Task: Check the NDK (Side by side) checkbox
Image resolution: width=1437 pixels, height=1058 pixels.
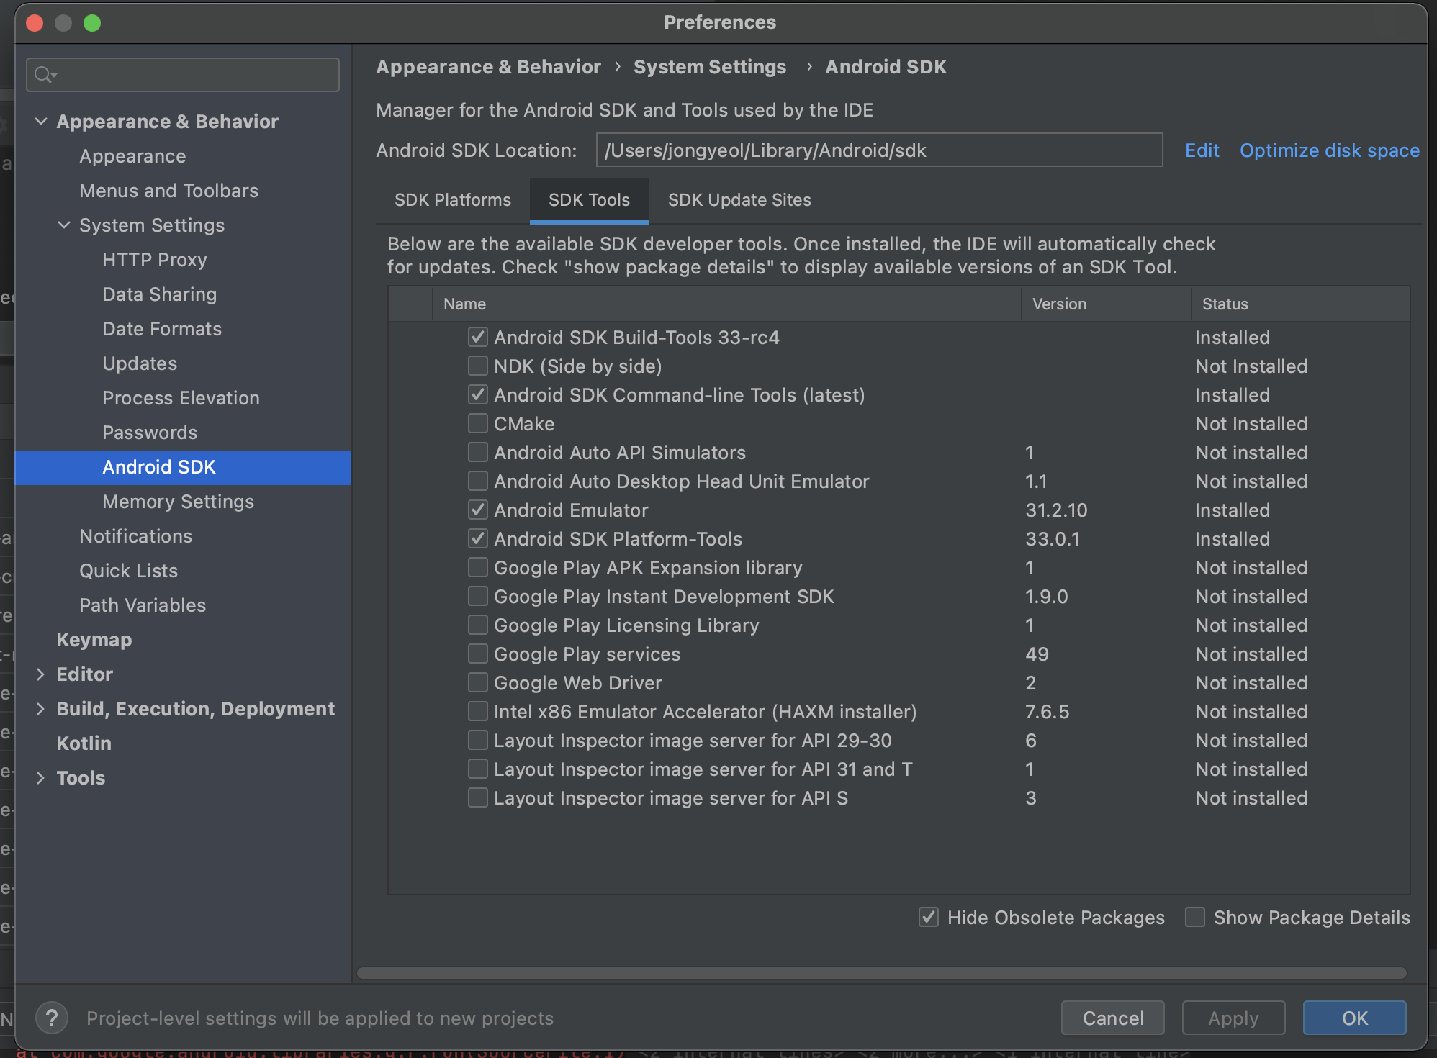Action: coord(477,366)
